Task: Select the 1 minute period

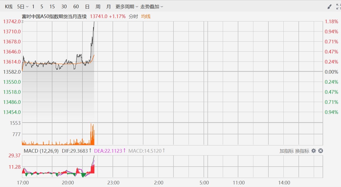Action: [x=33, y=7]
